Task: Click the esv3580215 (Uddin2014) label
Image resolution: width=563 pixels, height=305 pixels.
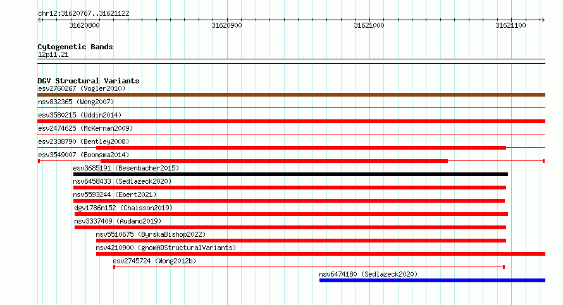Action: pyautogui.click(x=80, y=115)
